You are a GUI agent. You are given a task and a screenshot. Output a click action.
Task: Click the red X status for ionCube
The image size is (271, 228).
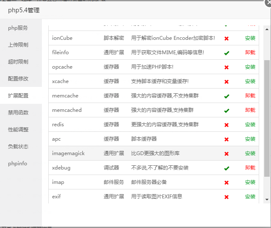(227, 39)
